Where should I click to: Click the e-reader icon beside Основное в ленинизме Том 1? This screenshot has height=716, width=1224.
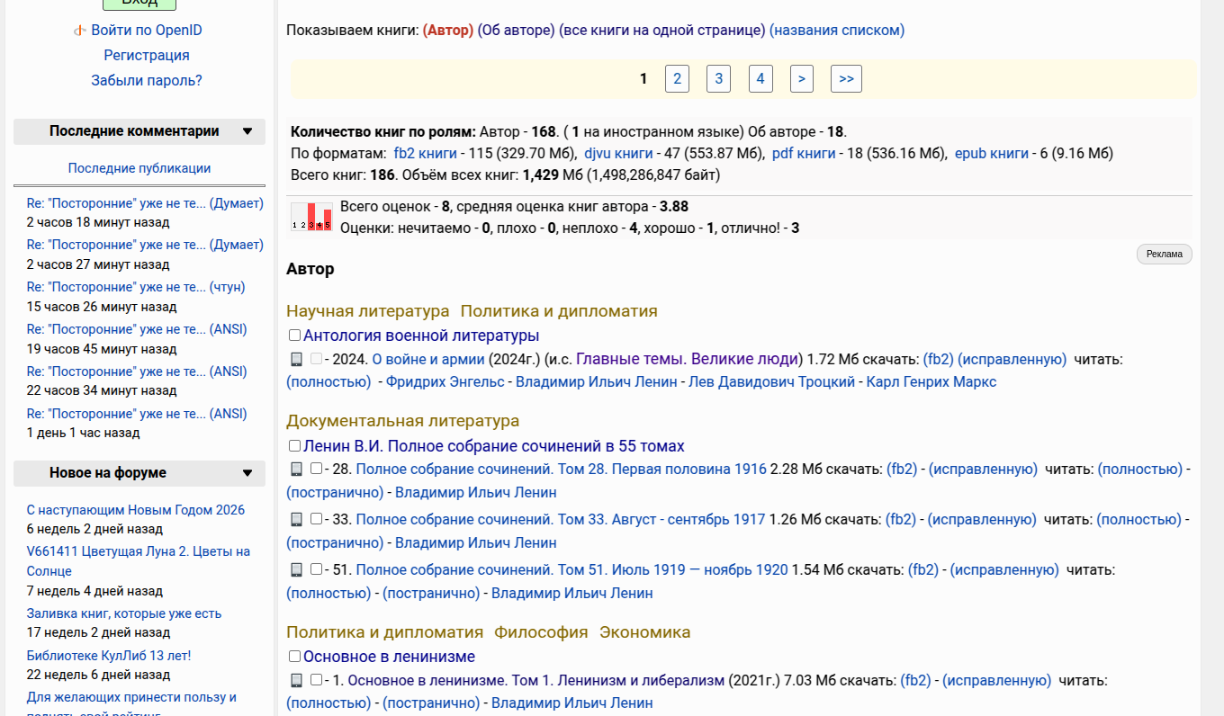click(296, 680)
